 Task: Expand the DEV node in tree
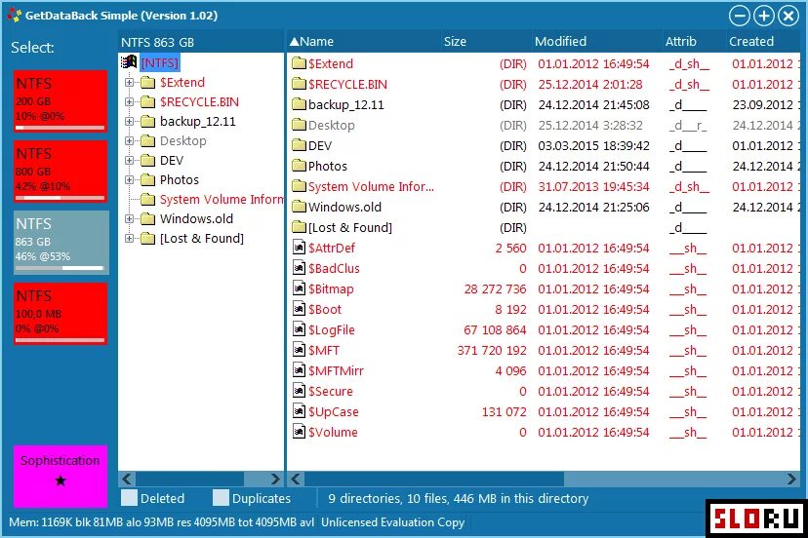[130, 161]
